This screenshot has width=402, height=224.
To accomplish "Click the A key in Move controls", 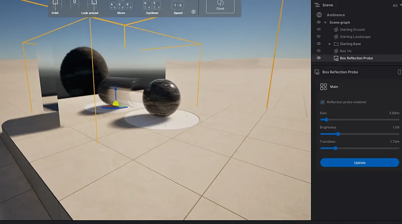I will click(113, 6).
